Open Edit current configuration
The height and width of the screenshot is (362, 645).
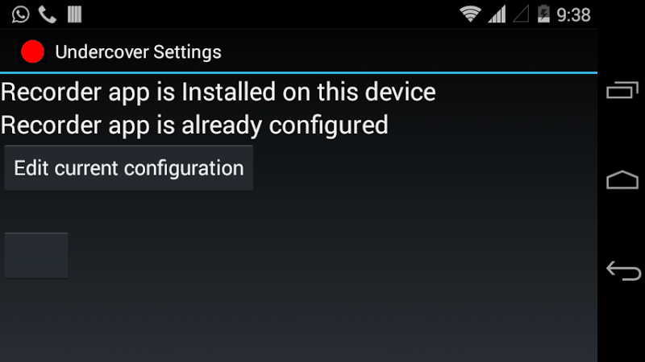pyautogui.click(x=129, y=168)
